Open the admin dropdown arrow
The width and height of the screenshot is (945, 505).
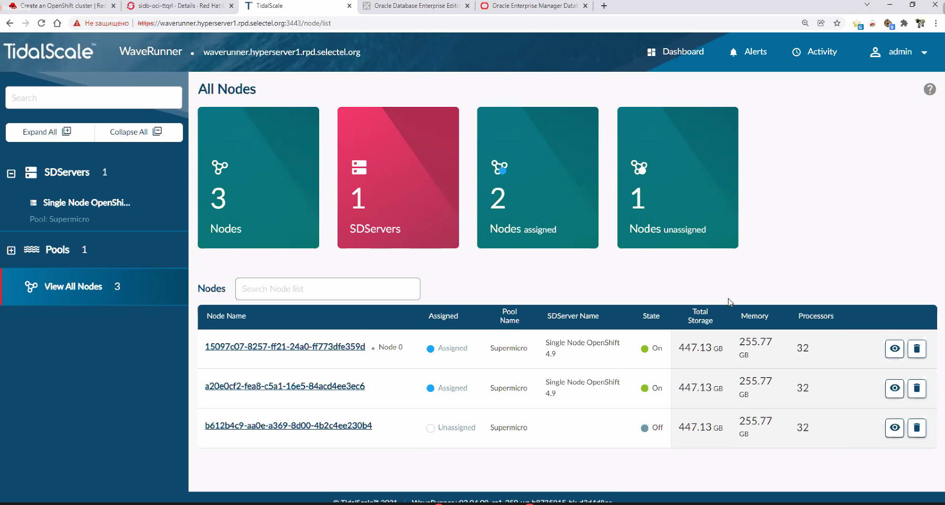924,52
